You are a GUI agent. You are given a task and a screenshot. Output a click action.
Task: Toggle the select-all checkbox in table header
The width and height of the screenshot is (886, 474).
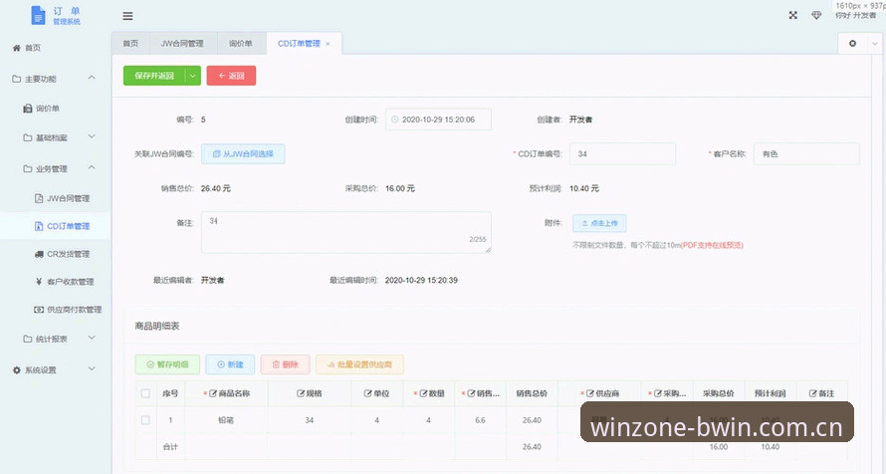coord(145,393)
